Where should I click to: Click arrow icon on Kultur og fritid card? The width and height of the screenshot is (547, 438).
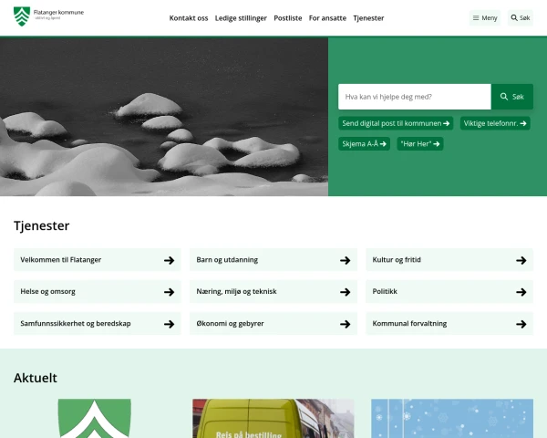click(x=521, y=260)
